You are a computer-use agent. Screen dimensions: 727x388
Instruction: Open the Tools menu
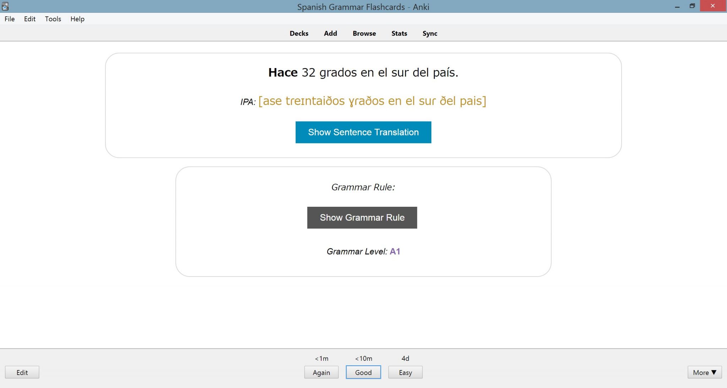point(53,19)
